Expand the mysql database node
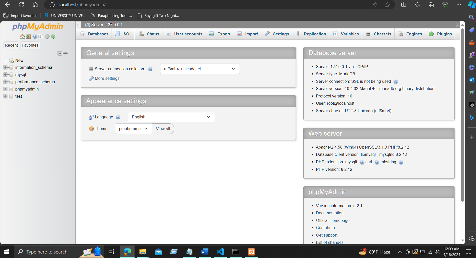This screenshot has height=258, width=476. [5, 75]
